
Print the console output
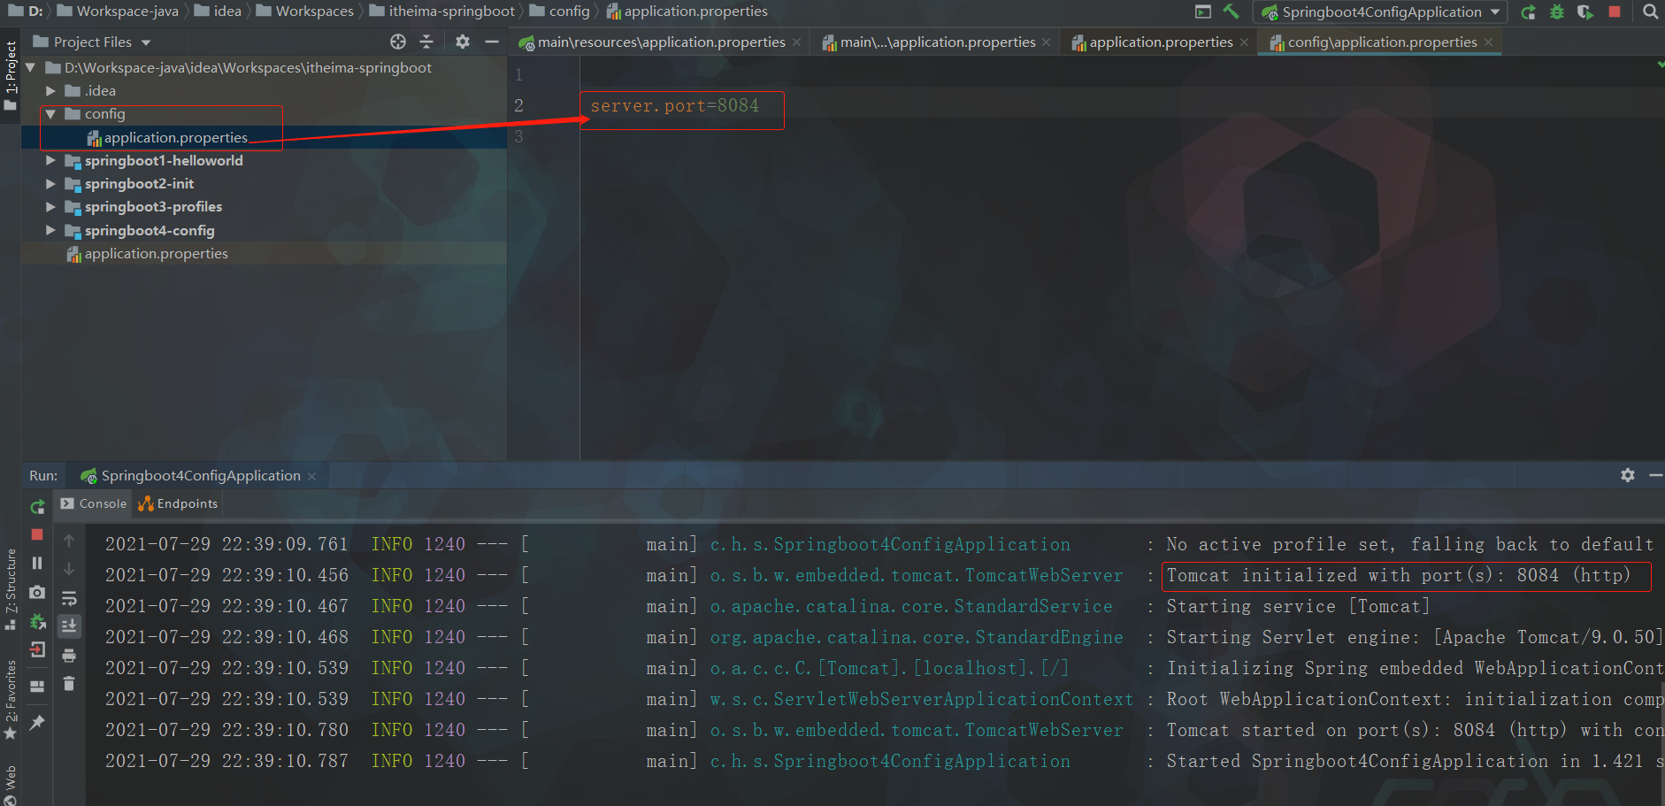[69, 656]
